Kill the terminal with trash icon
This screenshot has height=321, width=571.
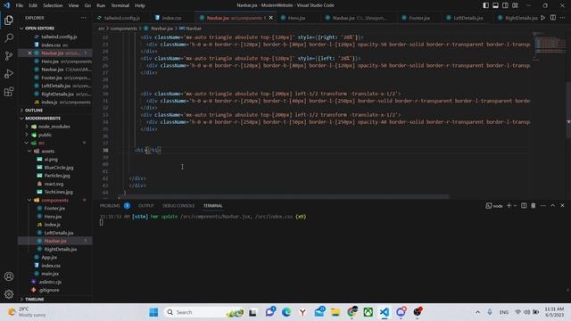pyautogui.click(x=534, y=206)
